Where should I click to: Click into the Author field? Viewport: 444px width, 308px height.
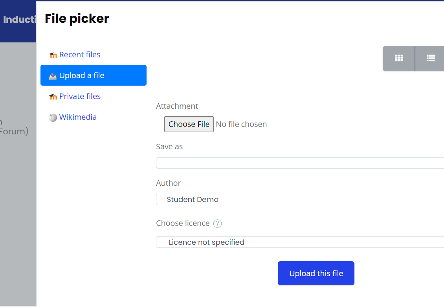click(x=300, y=200)
